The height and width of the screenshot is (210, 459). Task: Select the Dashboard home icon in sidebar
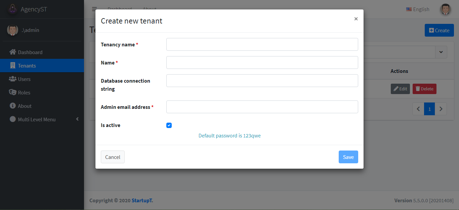(x=13, y=52)
